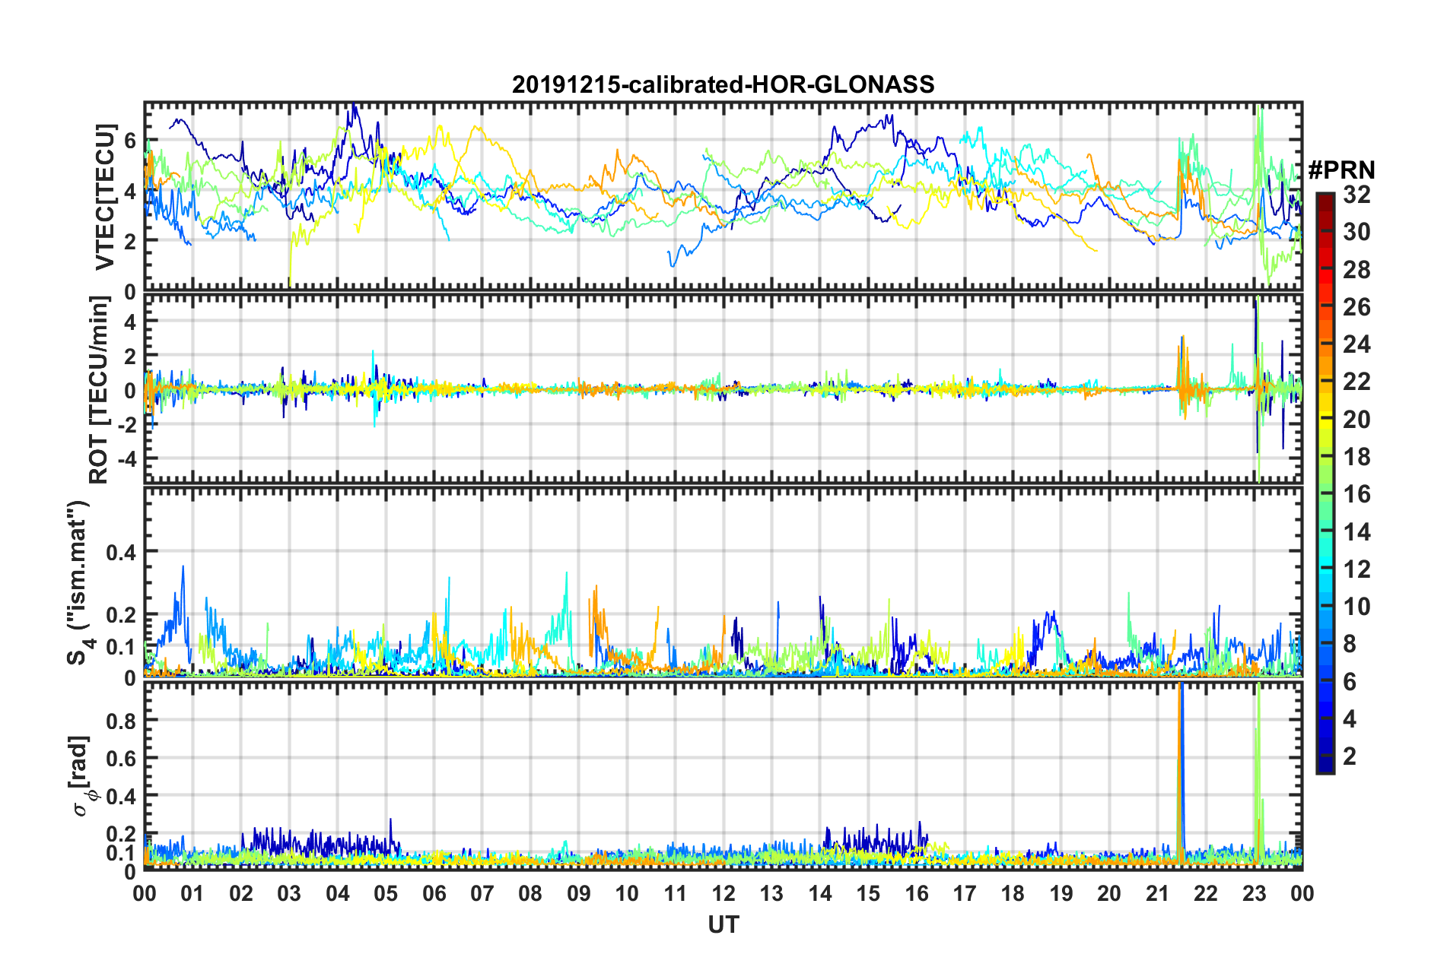
Task: Select colorbar tick label "24"
Action: pyautogui.click(x=1356, y=344)
